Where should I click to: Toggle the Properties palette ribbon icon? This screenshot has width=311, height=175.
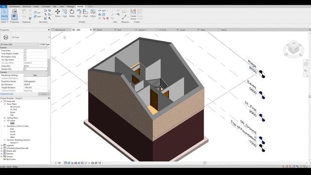tap(14, 17)
